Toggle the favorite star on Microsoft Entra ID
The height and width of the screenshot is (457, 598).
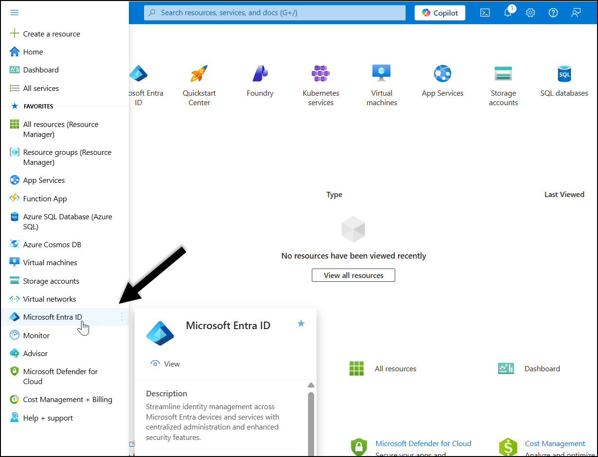(301, 323)
